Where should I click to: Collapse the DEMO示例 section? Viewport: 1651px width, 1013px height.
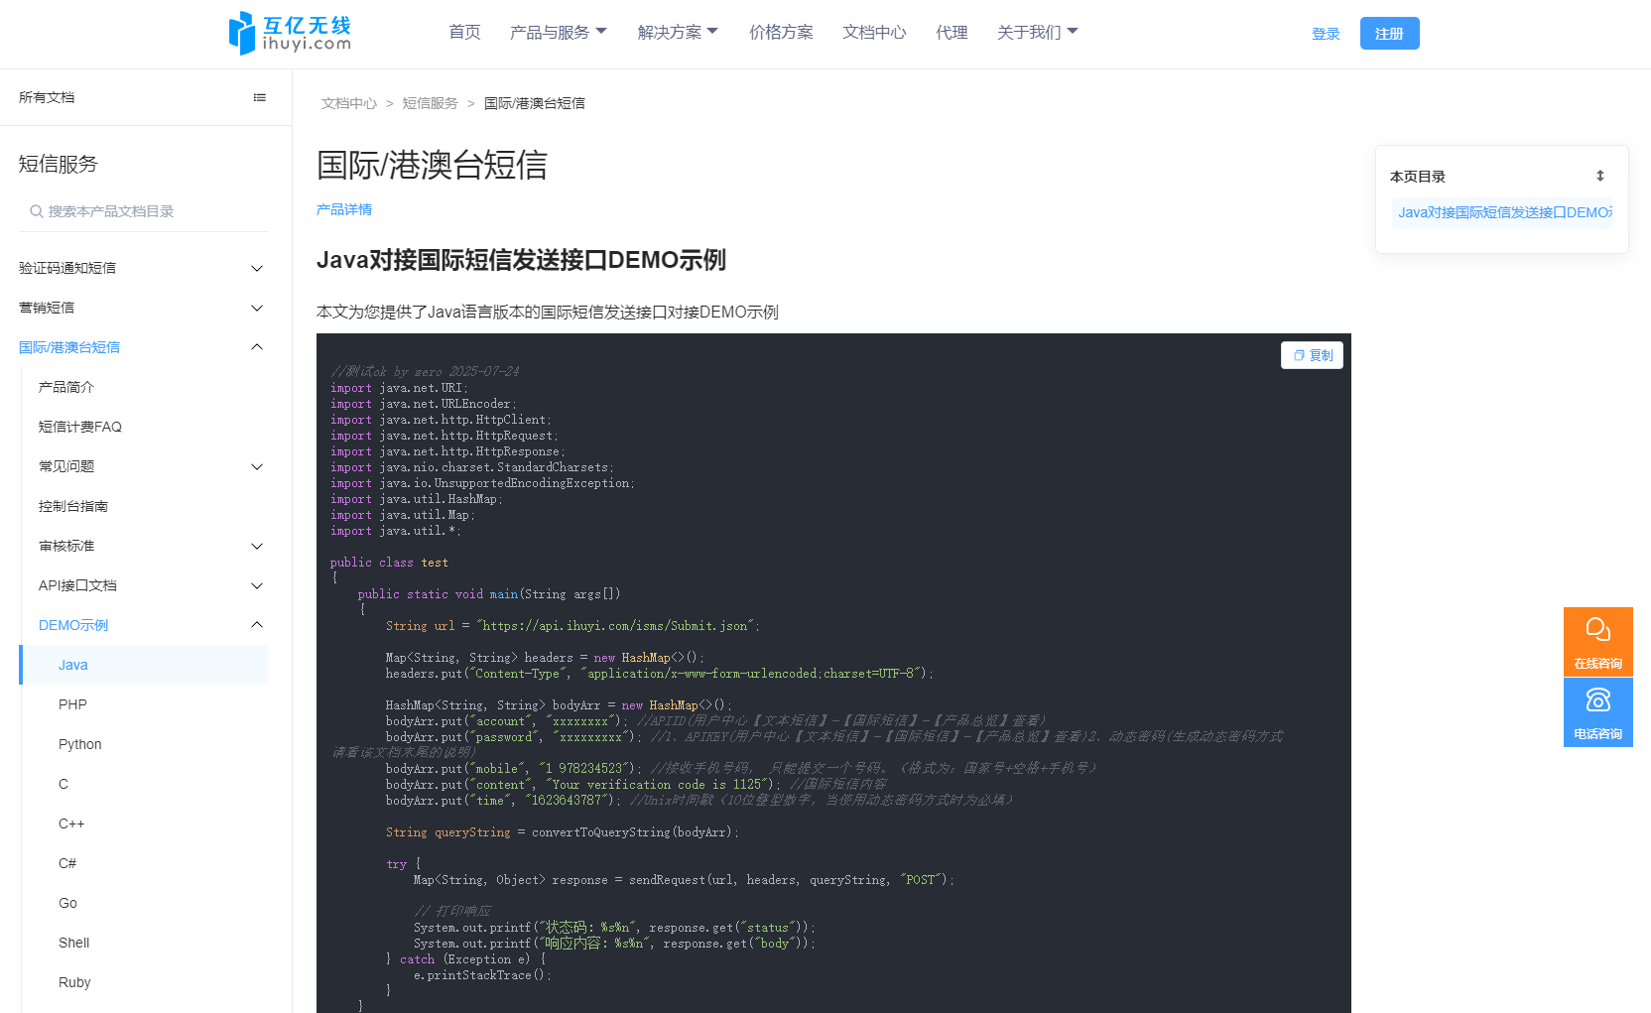257,625
